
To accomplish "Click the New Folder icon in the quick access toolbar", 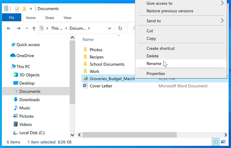I will (24, 9).
